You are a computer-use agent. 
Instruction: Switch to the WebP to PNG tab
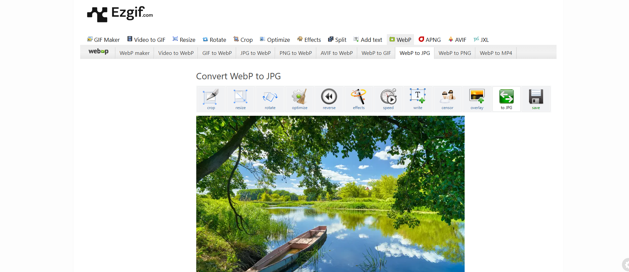point(455,53)
